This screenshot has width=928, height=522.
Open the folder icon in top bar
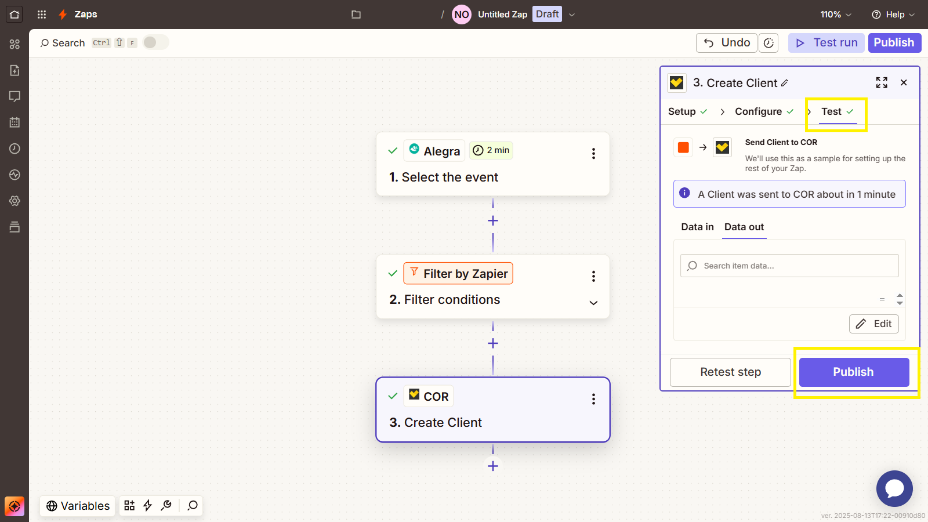click(x=356, y=14)
